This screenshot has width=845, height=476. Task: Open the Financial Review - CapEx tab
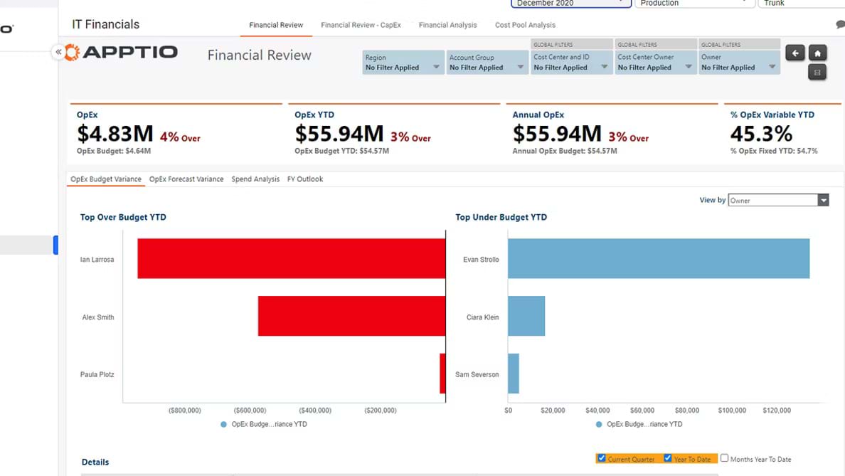point(361,25)
